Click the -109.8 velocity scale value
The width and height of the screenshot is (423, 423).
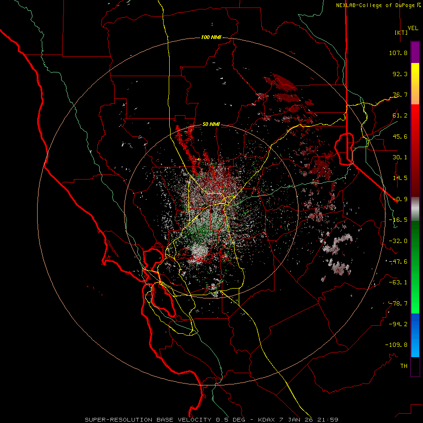pos(396,345)
